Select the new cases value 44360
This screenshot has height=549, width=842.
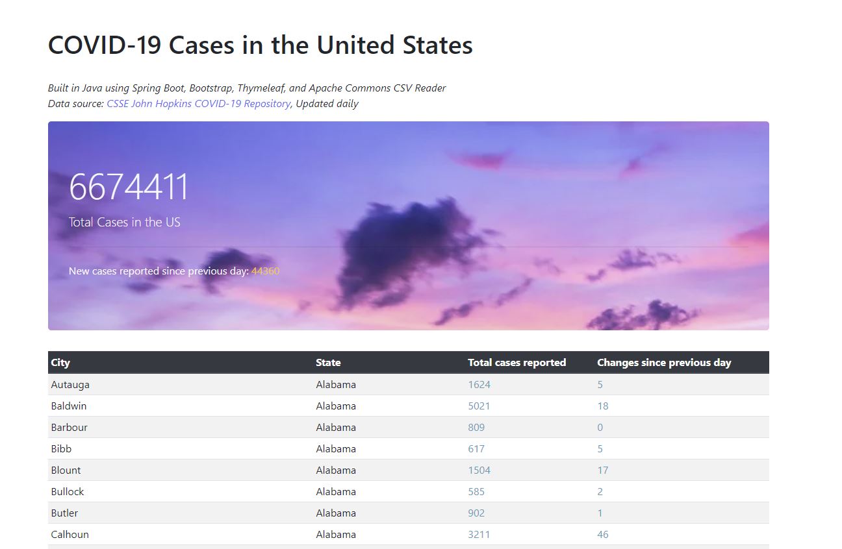click(266, 271)
